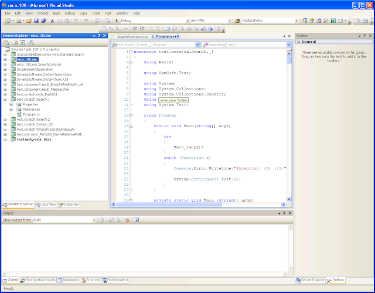This screenshot has height=293, width=375.
Task: Click the Redo arrow icon
Action: pyautogui.click(x=86, y=21)
